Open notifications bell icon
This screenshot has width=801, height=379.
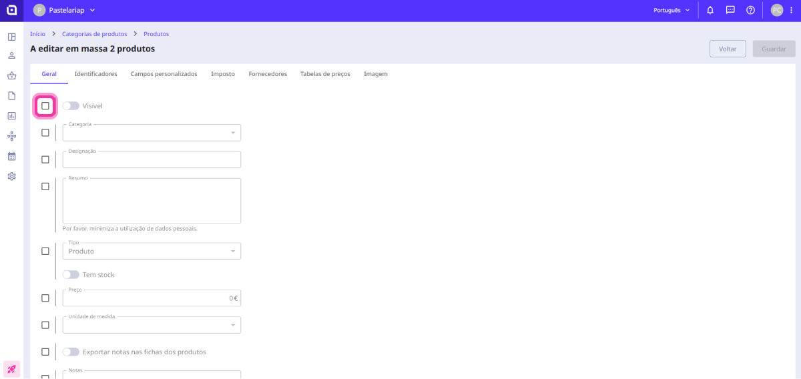pos(710,10)
